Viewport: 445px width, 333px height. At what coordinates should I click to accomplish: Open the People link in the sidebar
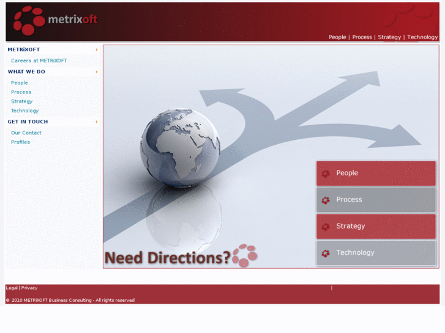(x=20, y=82)
